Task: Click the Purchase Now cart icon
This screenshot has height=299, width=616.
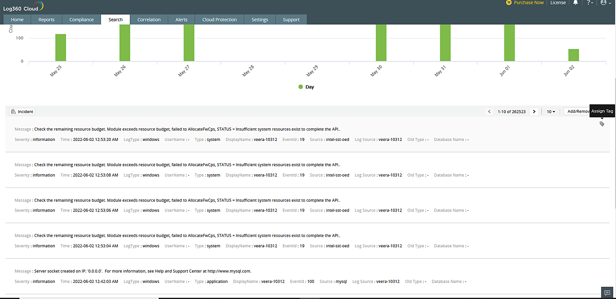Action: tap(509, 3)
